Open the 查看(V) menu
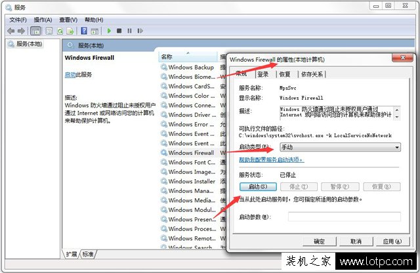Image resolution: width=420 pixels, height=273 pixels. tap(68, 20)
